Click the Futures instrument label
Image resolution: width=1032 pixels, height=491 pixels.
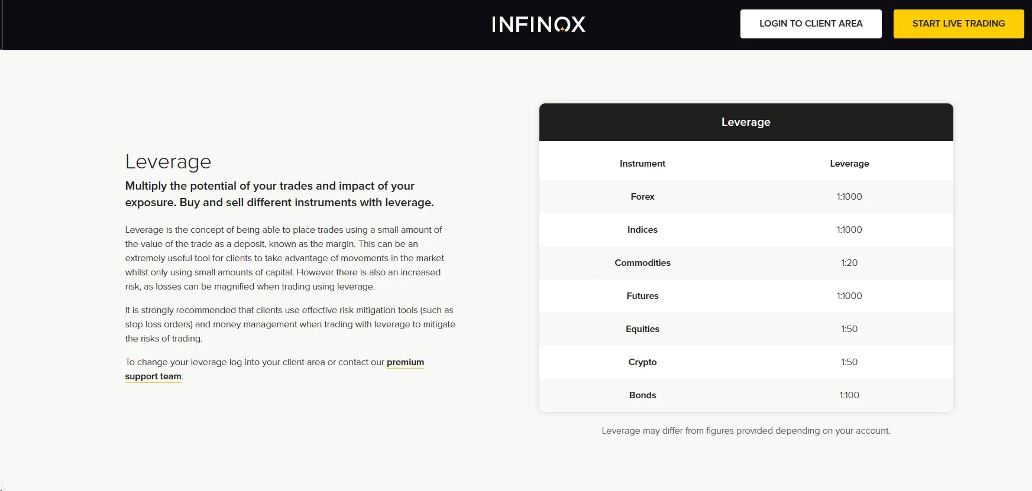pyautogui.click(x=642, y=296)
